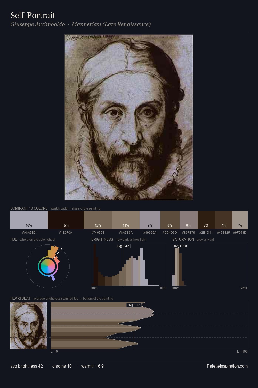Click the 'vivid' axis label

[x=244, y=288]
